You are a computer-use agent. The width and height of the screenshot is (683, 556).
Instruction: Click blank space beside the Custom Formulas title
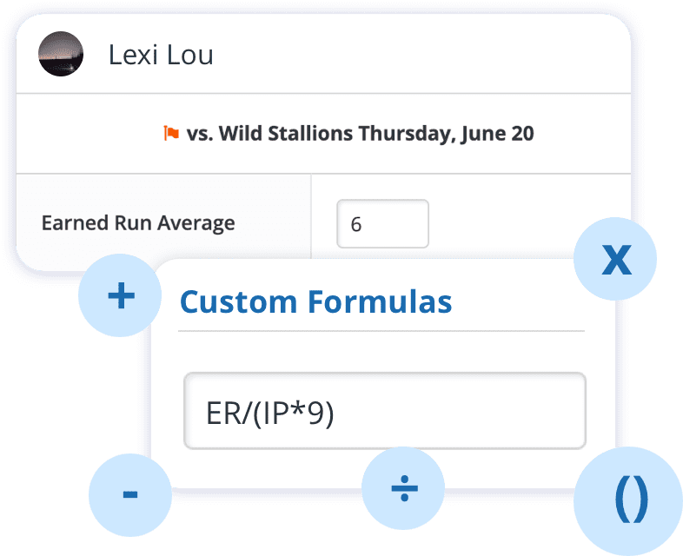coord(514,301)
